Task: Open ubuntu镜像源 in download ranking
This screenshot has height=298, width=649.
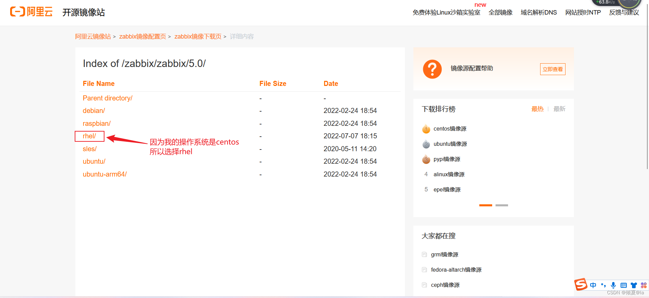Action: pyautogui.click(x=450, y=144)
